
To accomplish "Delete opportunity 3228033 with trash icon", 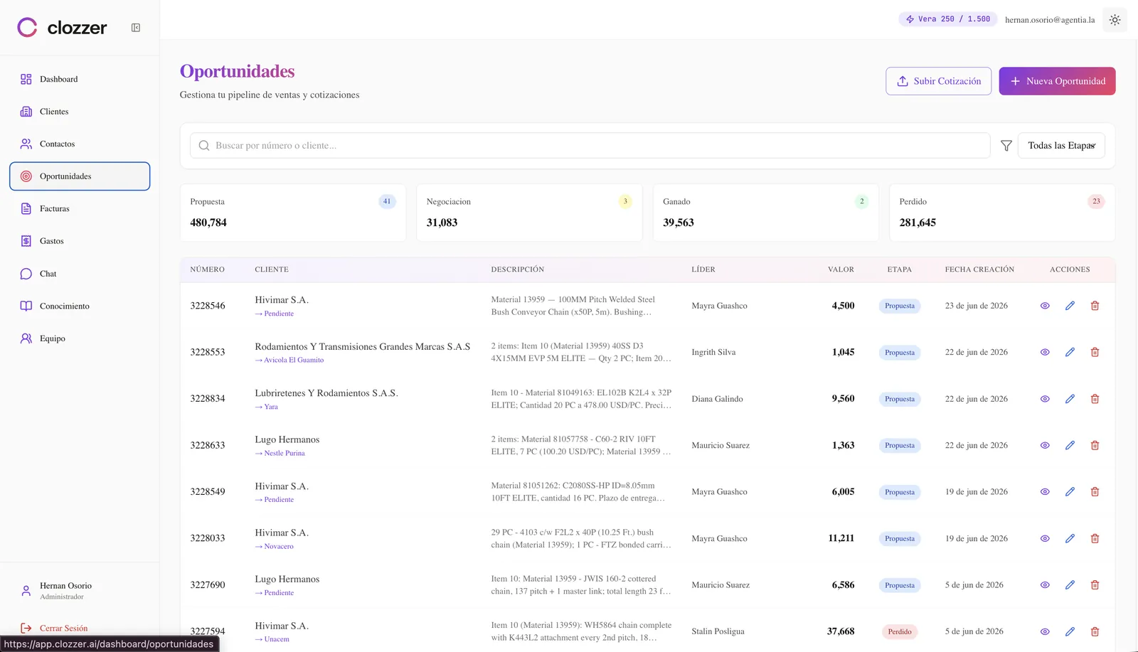I will pyautogui.click(x=1095, y=539).
